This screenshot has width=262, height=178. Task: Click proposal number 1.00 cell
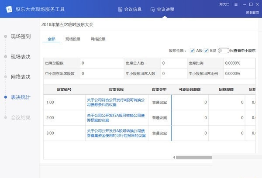(64, 103)
